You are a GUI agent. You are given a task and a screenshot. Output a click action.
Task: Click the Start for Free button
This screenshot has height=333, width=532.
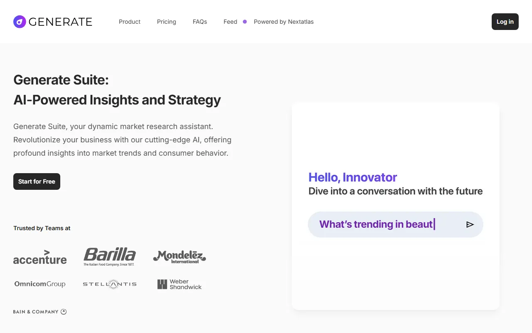click(37, 181)
